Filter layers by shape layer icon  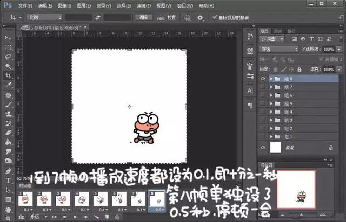320,39
